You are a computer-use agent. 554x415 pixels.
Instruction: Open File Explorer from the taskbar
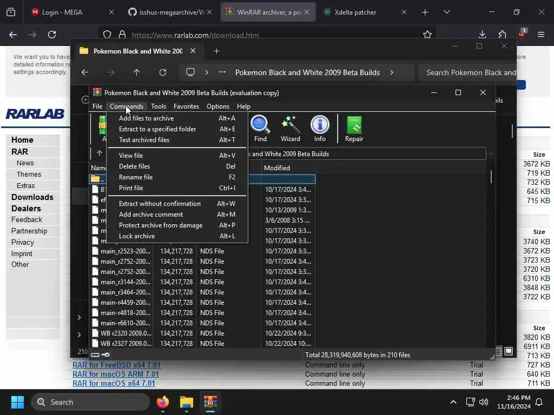pos(187,402)
